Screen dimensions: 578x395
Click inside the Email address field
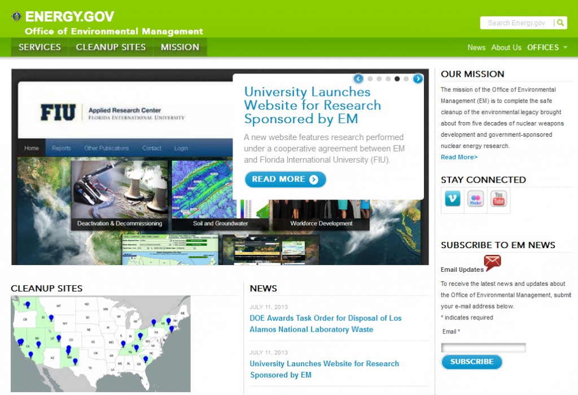click(x=483, y=348)
